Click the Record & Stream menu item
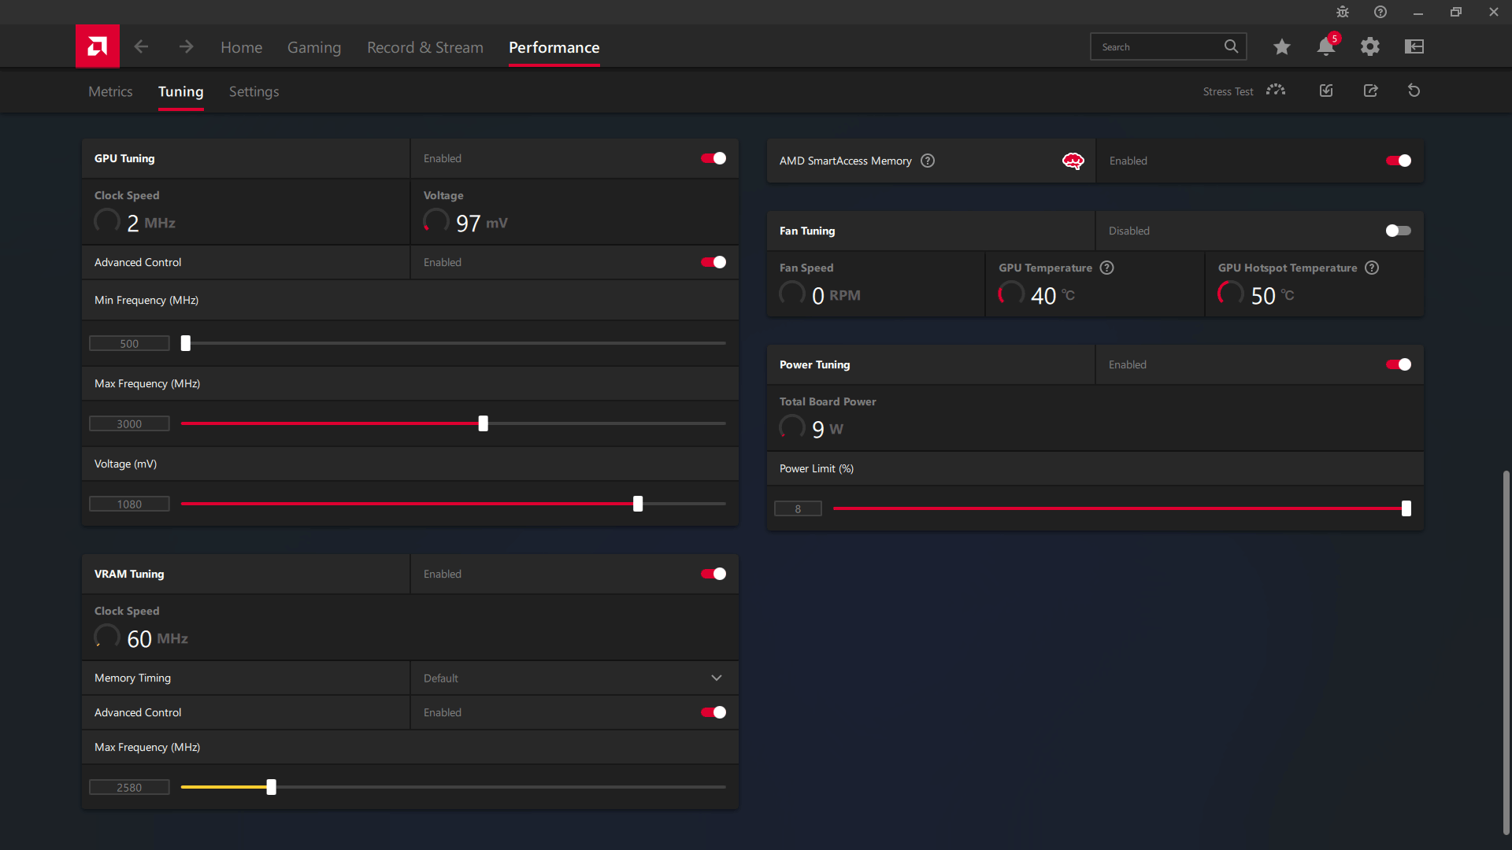 tap(424, 46)
